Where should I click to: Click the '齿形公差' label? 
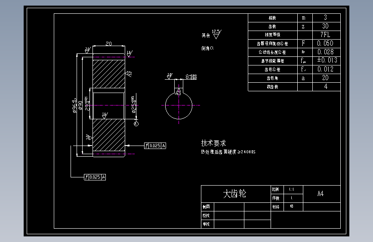tap(272, 70)
